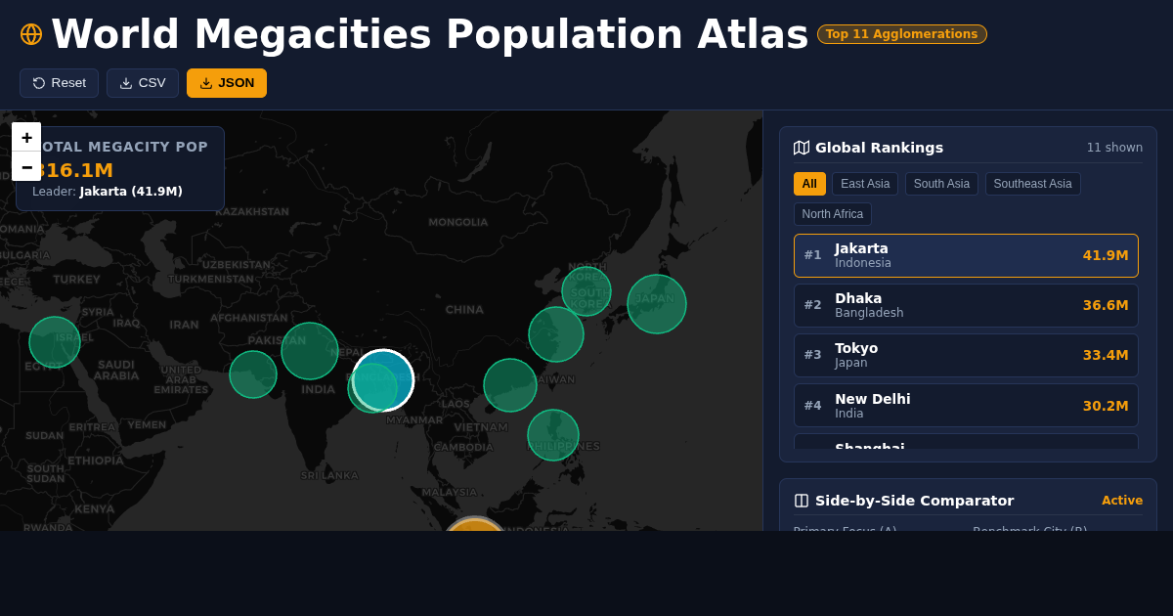Select Tokyo in rankings list
The width and height of the screenshot is (1173, 616).
966,355
